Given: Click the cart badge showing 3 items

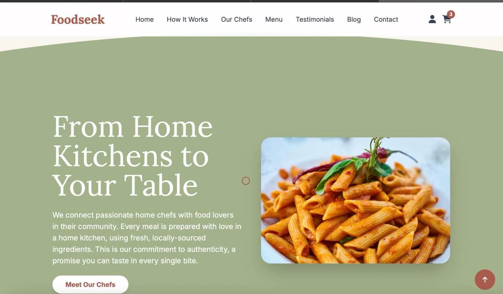Looking at the screenshot, I should [451, 14].
